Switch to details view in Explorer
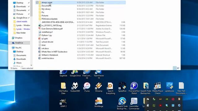198x111 pixels. pyautogui.click(x=174, y=68)
